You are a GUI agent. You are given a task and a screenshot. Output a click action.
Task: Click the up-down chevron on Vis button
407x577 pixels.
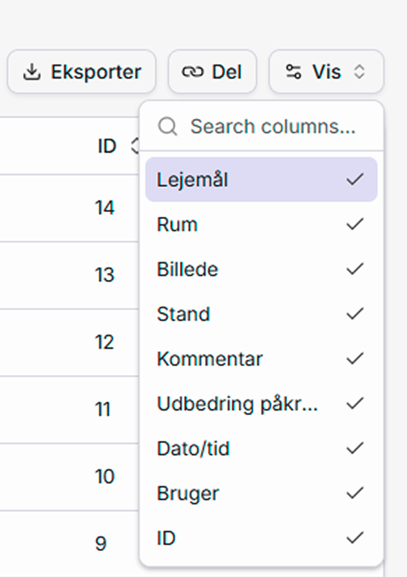coord(360,72)
